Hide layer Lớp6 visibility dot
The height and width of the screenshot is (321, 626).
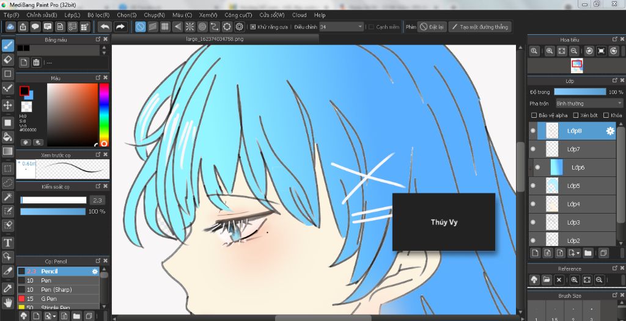pos(537,167)
